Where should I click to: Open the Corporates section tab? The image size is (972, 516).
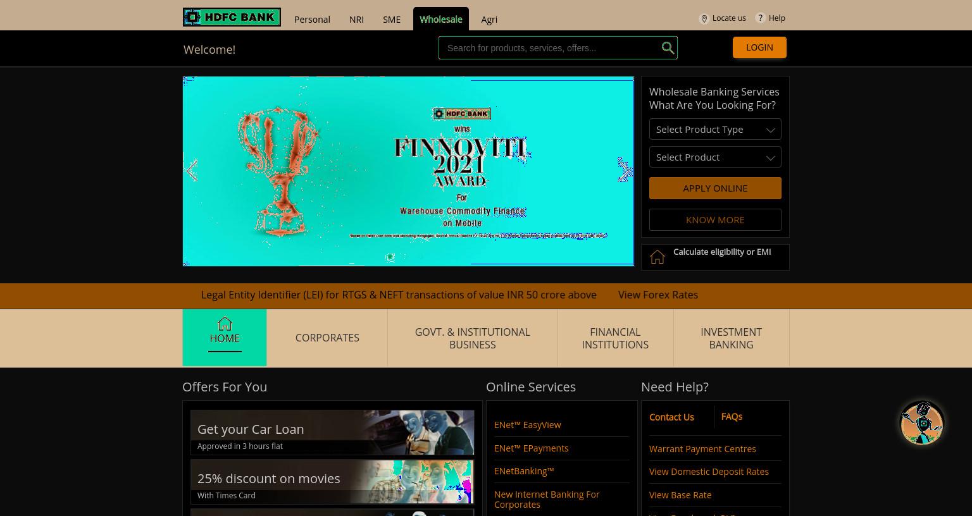pos(327,338)
